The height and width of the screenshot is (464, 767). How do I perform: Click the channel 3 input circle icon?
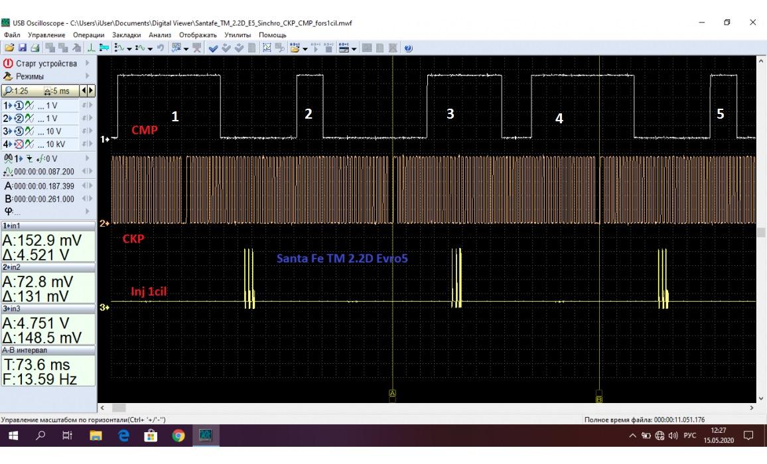point(19,131)
